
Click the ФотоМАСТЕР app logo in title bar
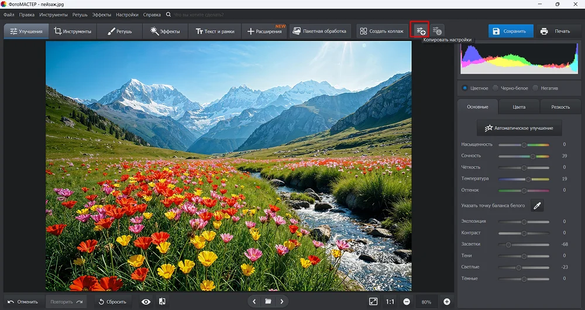tap(4, 4)
